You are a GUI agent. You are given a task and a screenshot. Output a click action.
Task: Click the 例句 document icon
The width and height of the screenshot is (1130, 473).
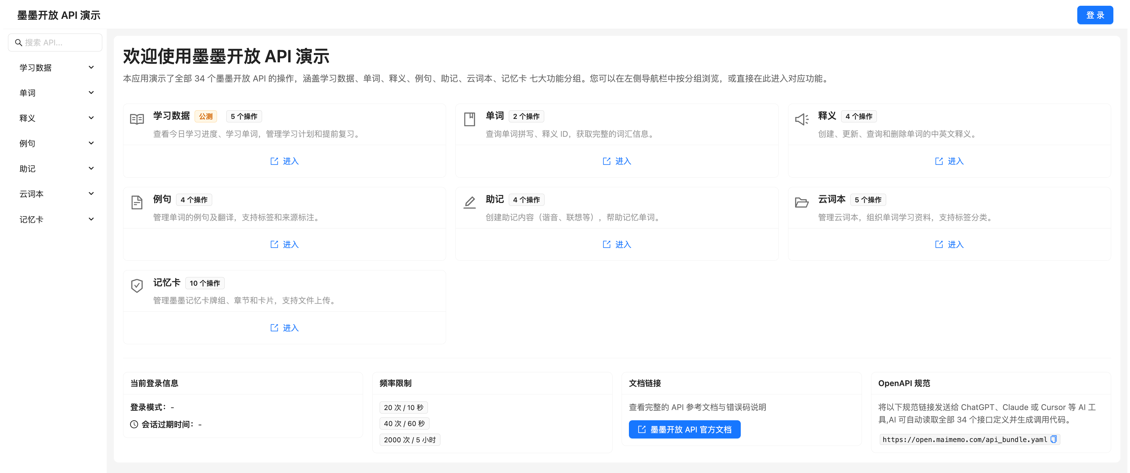137,202
